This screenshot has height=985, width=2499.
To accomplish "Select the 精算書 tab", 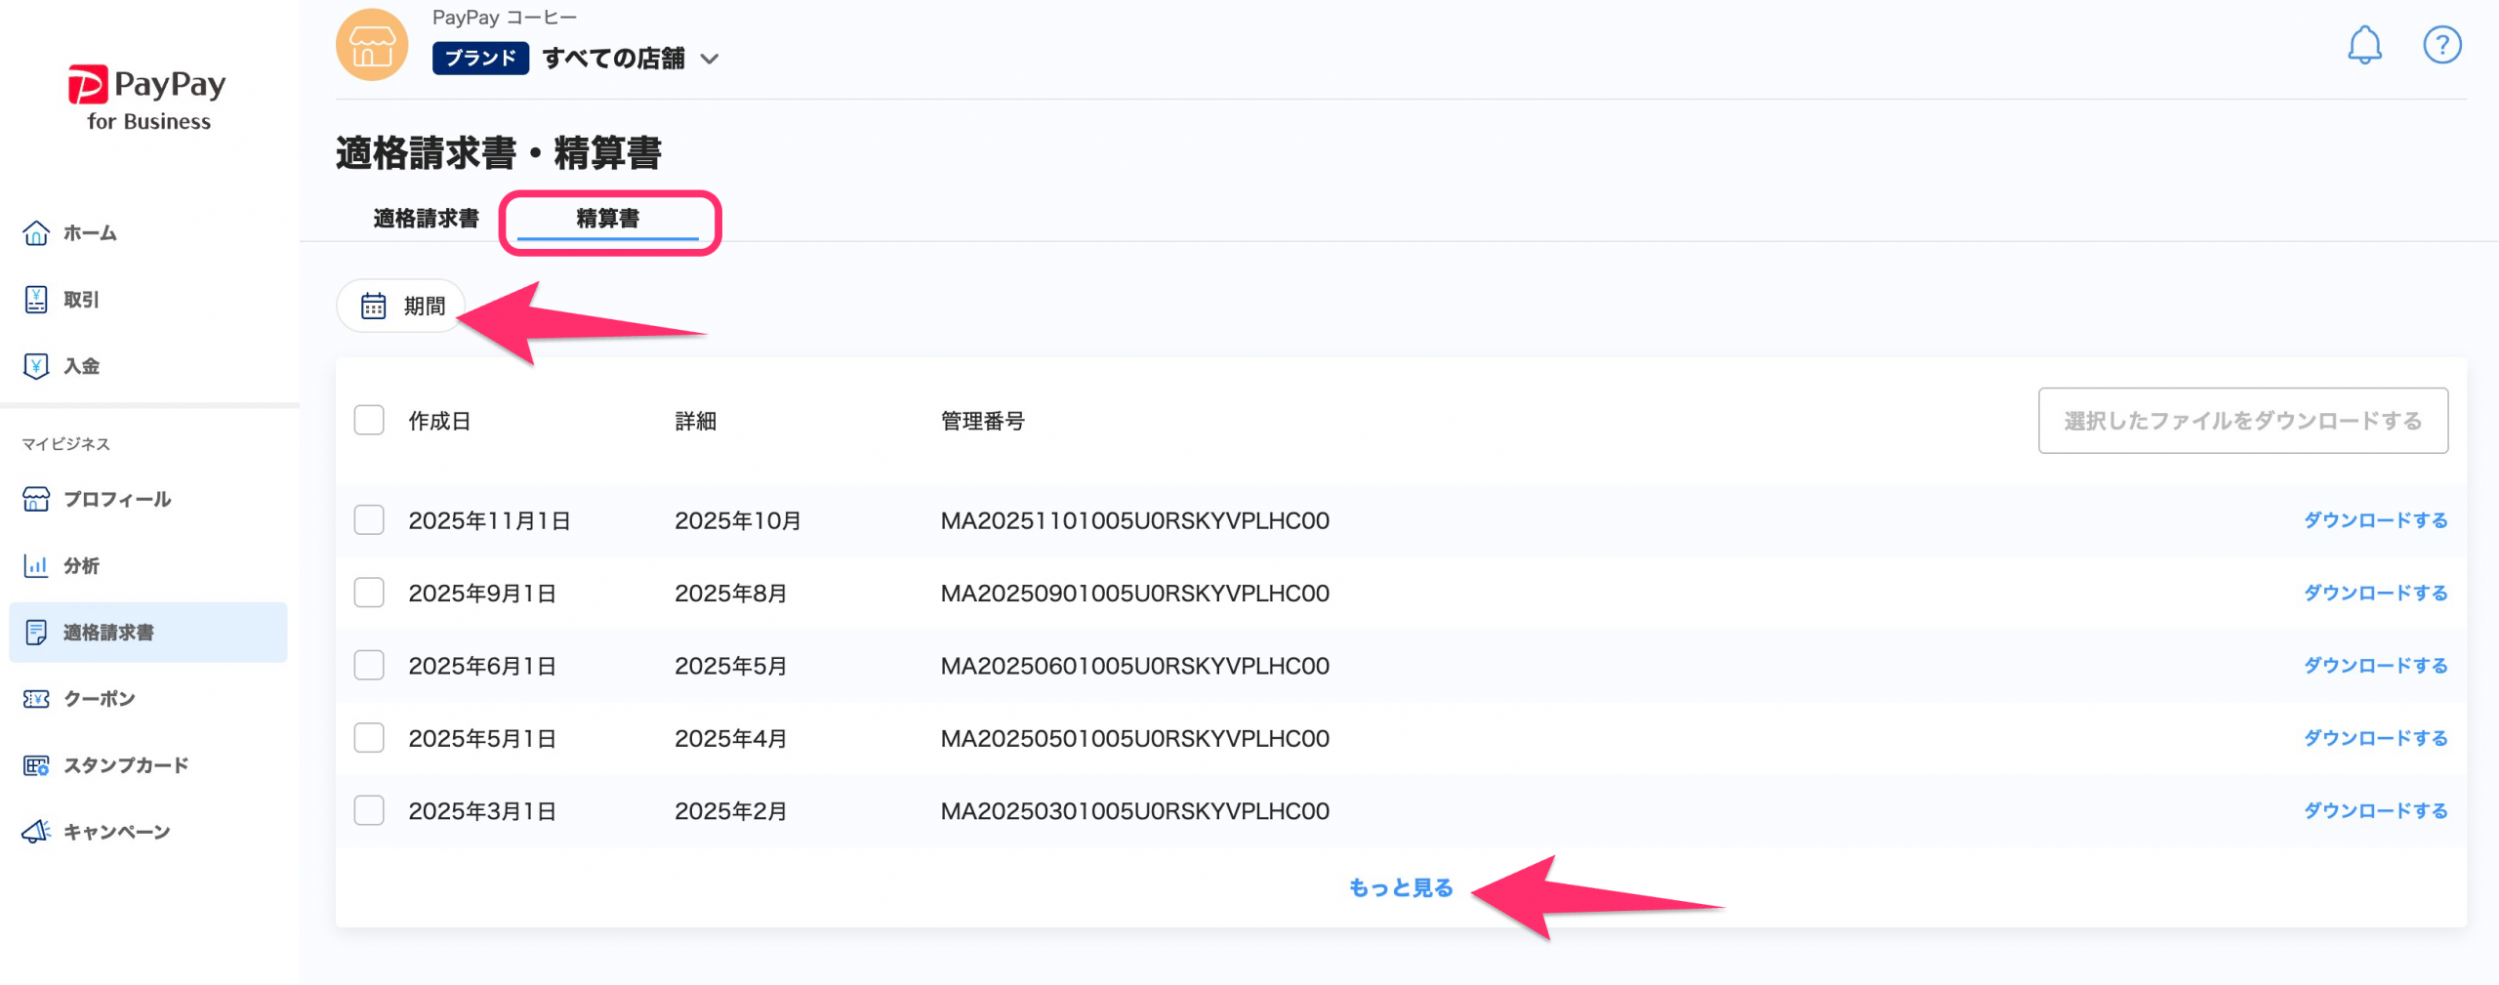I will tap(607, 219).
